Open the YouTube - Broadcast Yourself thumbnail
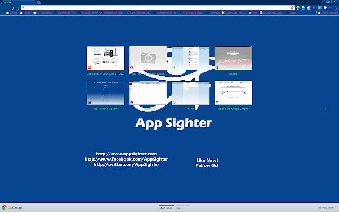339x212 pixels. pyautogui.click(x=148, y=58)
